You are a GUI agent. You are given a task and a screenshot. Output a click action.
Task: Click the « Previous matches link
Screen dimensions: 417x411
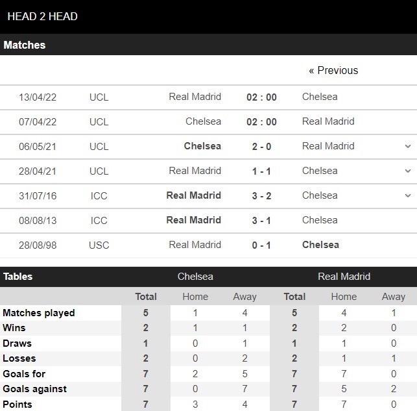(x=333, y=70)
